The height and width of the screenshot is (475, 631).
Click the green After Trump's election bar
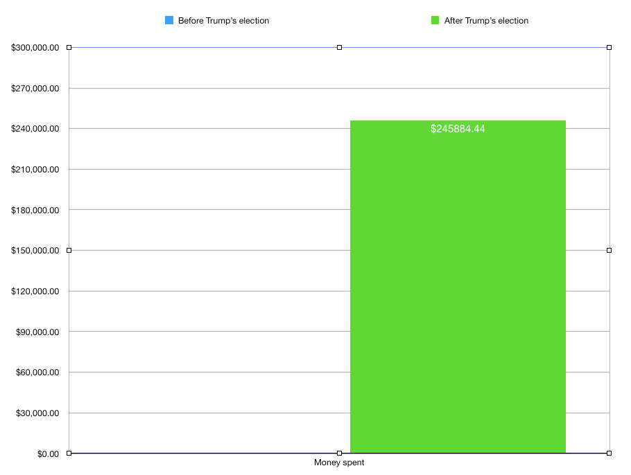pyautogui.click(x=458, y=287)
